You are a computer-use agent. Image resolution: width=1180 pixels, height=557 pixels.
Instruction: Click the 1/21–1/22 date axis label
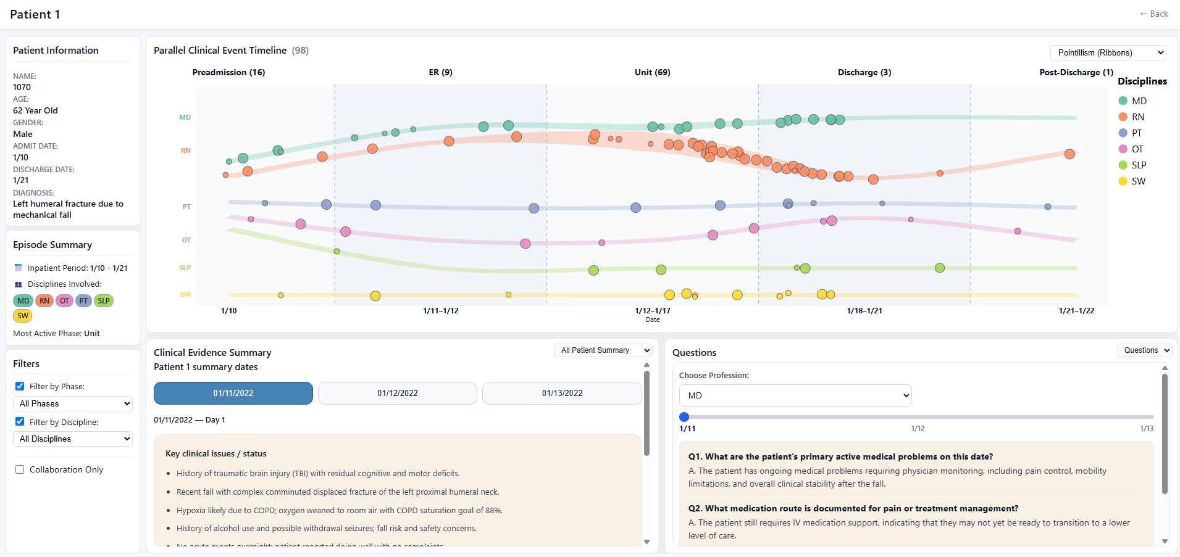(x=1076, y=311)
